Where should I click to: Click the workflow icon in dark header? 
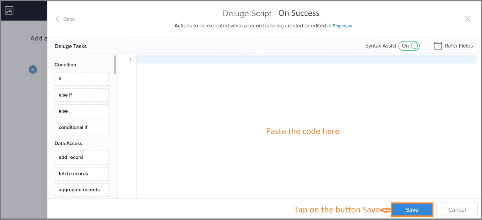click(9, 11)
